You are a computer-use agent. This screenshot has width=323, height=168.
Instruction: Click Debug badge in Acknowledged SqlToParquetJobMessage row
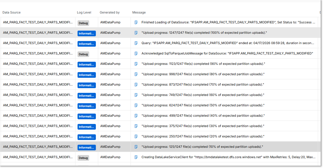pos(83,54)
